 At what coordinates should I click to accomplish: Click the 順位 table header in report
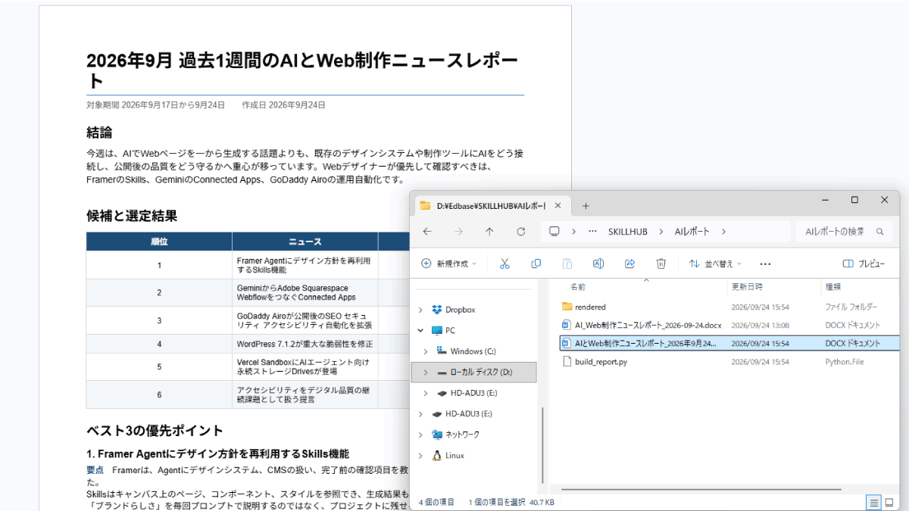click(159, 241)
